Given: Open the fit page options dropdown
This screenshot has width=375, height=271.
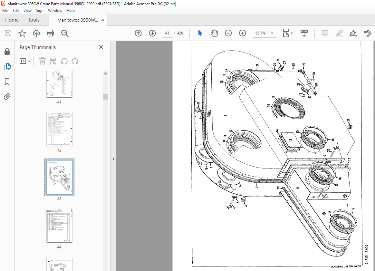Looking at the screenshot, I should [x=288, y=33].
